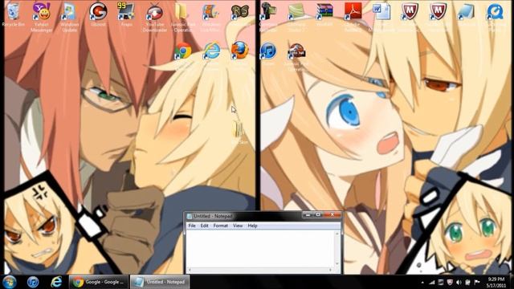Click the Show Desktop strip at taskbar end
Screen dimensions: 514x289
coord(512,282)
